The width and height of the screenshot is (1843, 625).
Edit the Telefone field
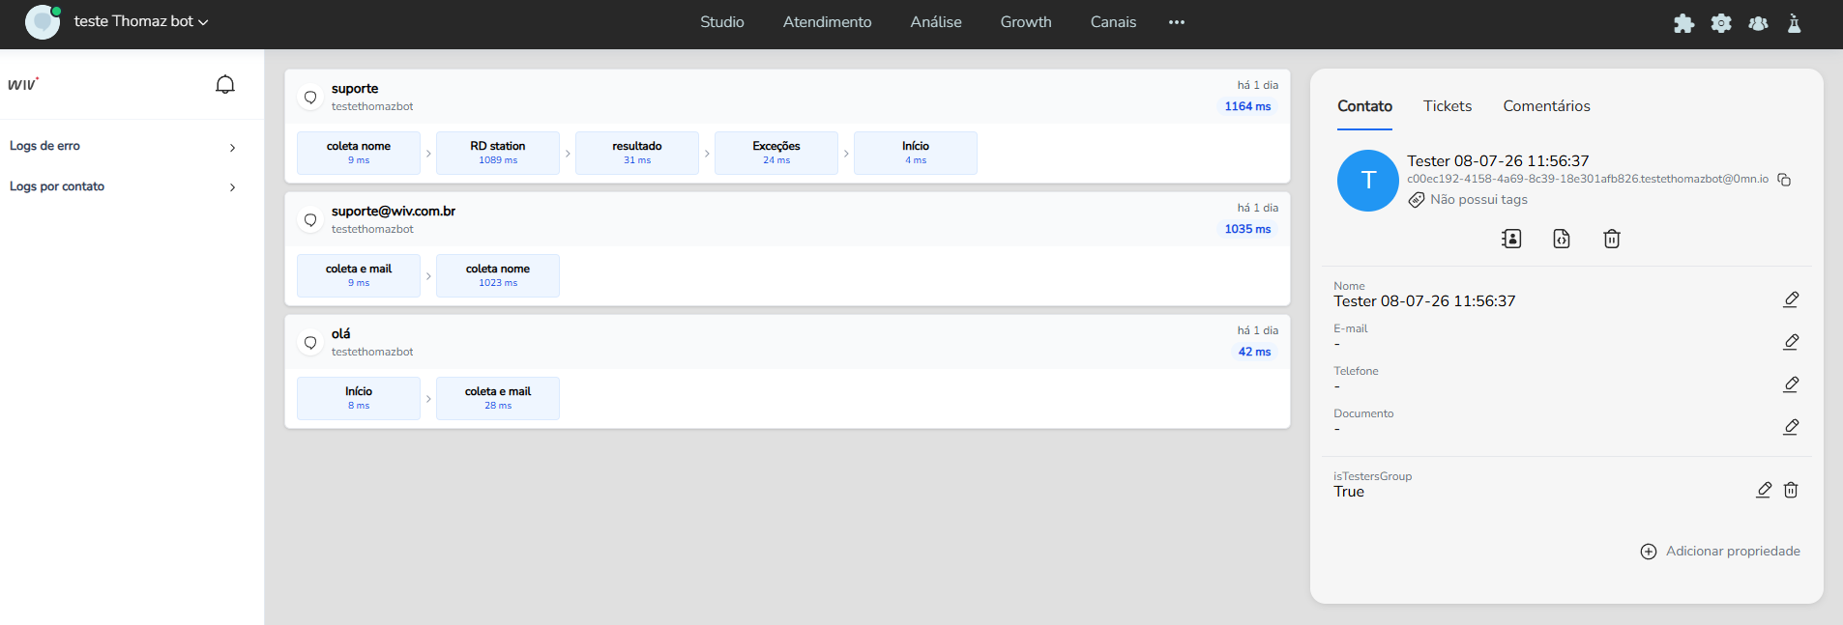(1791, 384)
